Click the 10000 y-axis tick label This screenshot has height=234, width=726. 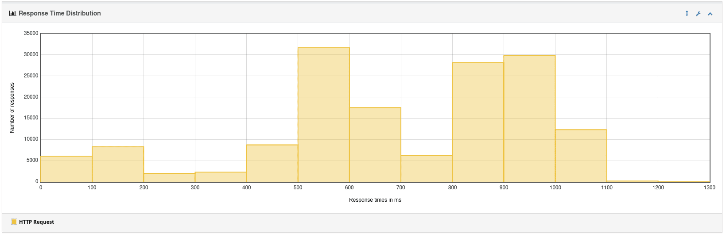31,139
